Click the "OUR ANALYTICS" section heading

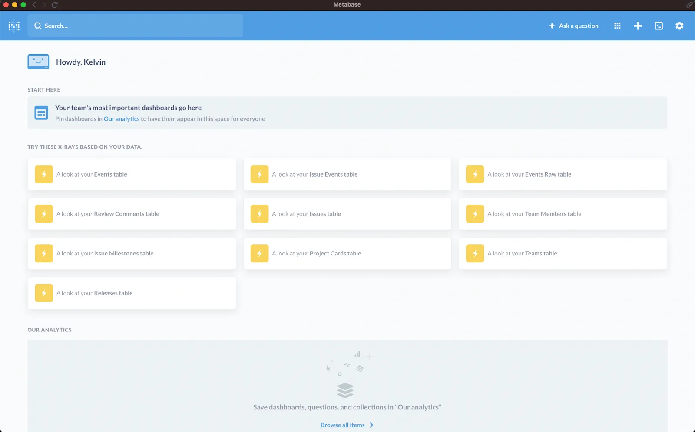click(x=50, y=330)
